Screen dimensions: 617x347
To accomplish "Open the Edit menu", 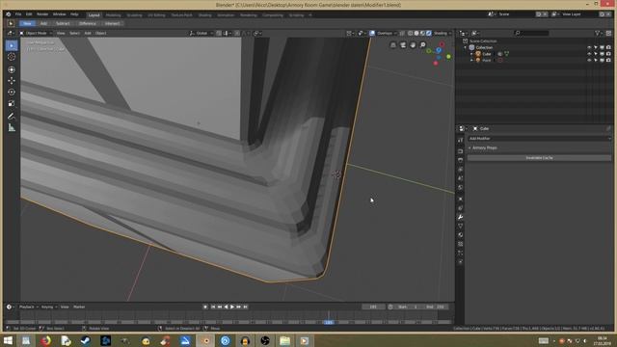I will pyautogui.click(x=29, y=14).
